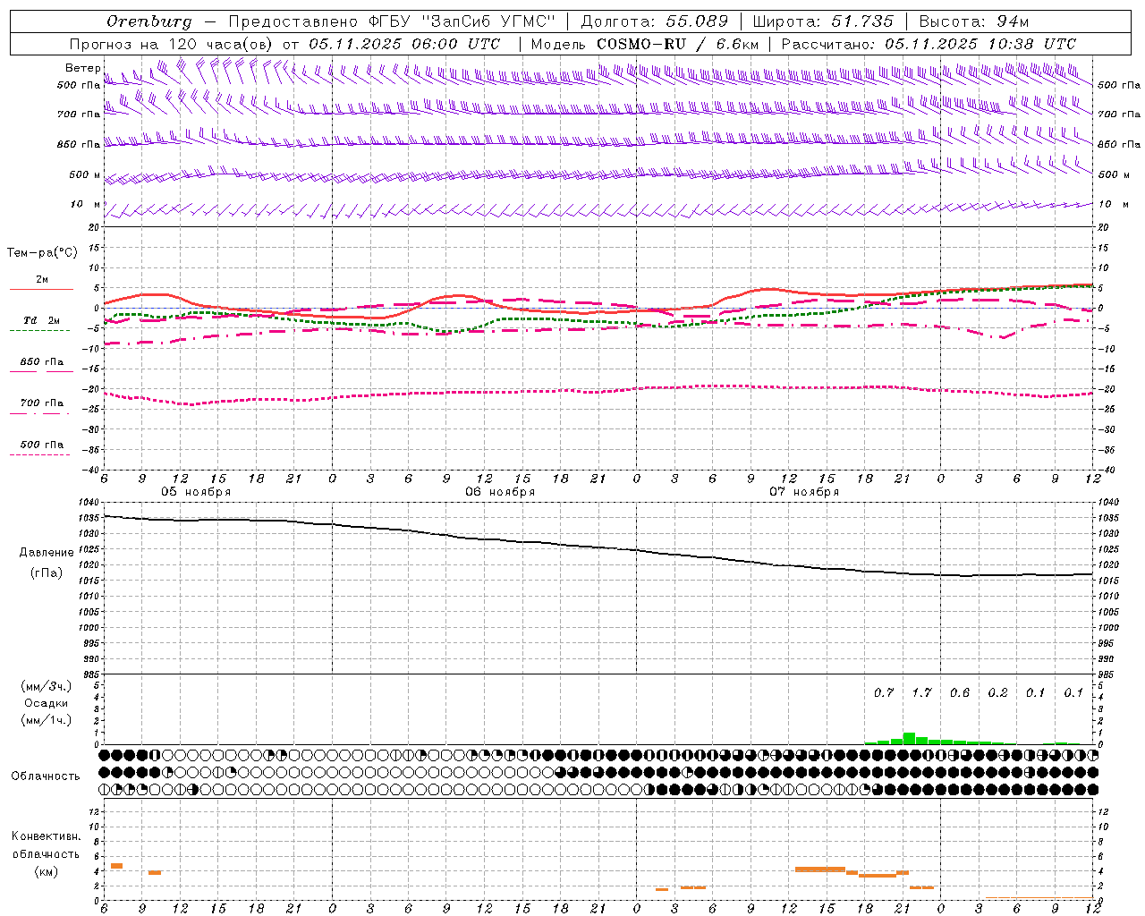Click the "Осадки" precipitation label

pos(46,703)
